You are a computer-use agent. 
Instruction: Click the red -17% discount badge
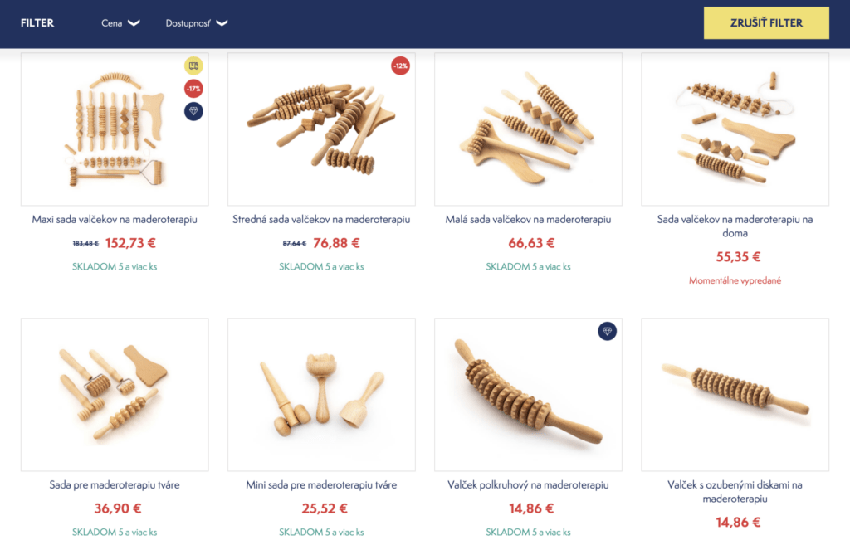pos(193,88)
